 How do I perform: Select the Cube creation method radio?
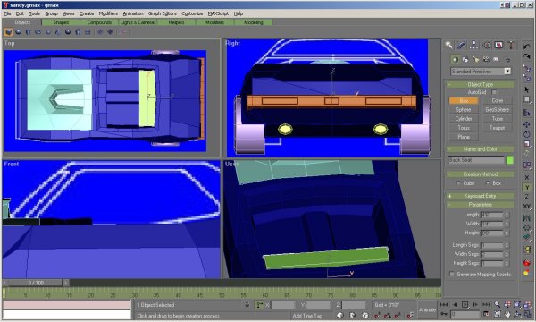[458, 183]
